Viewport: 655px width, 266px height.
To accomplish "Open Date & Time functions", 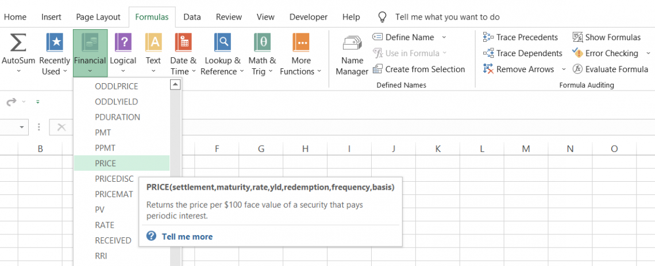I will pos(183,54).
